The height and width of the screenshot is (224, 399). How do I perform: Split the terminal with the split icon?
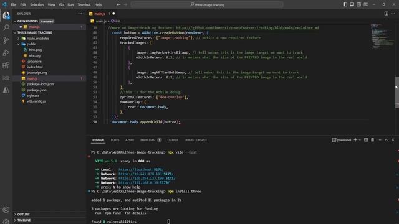click(366, 140)
